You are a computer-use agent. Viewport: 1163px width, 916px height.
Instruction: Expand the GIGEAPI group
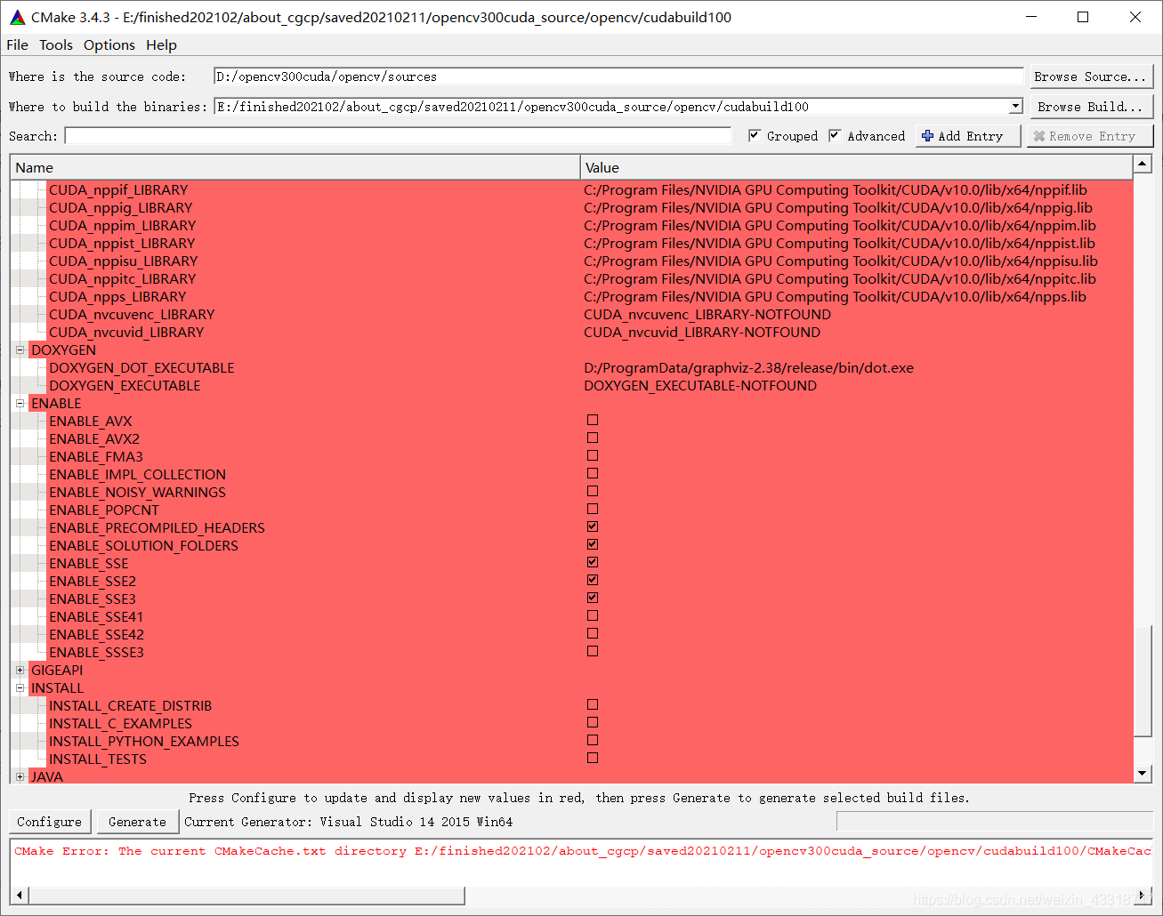coord(20,670)
